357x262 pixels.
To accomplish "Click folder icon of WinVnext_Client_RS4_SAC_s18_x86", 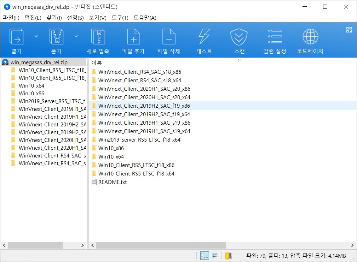I will [x=94, y=72].
